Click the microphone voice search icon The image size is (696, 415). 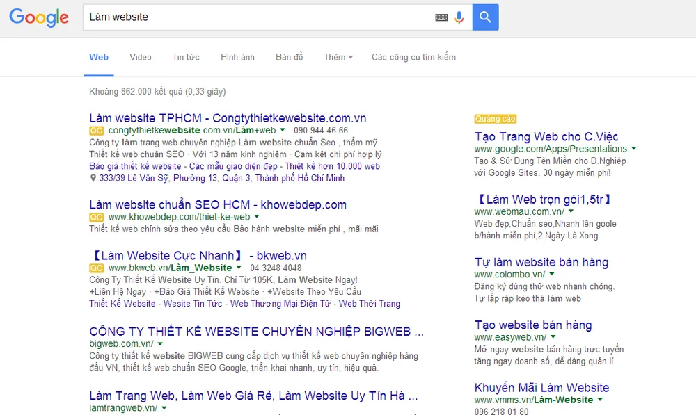pyautogui.click(x=459, y=17)
